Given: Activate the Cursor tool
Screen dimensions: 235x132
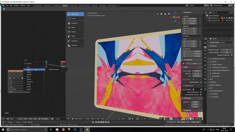Looking at the screenshot, I should (75, 18).
